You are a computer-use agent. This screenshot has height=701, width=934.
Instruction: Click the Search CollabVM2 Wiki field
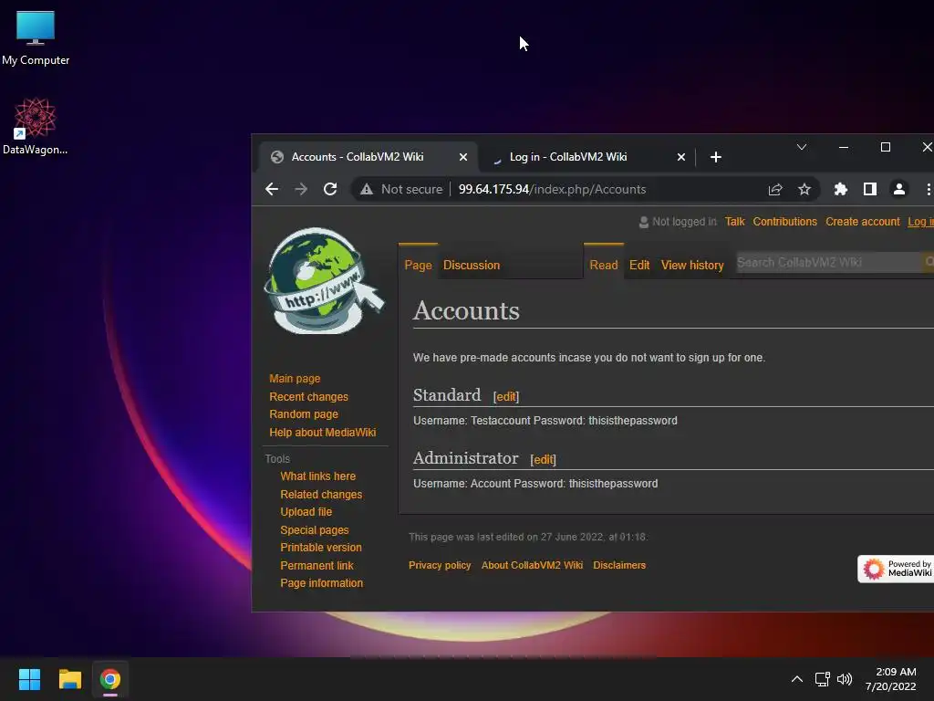(828, 262)
